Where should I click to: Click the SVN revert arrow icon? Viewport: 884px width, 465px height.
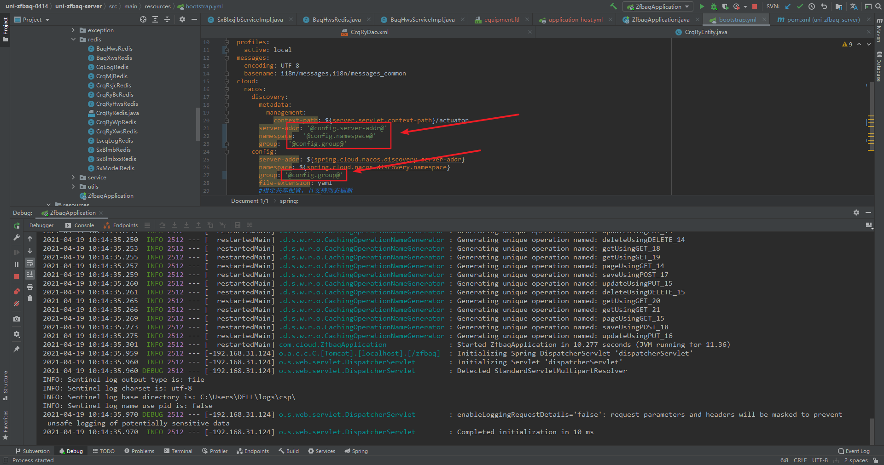point(824,6)
